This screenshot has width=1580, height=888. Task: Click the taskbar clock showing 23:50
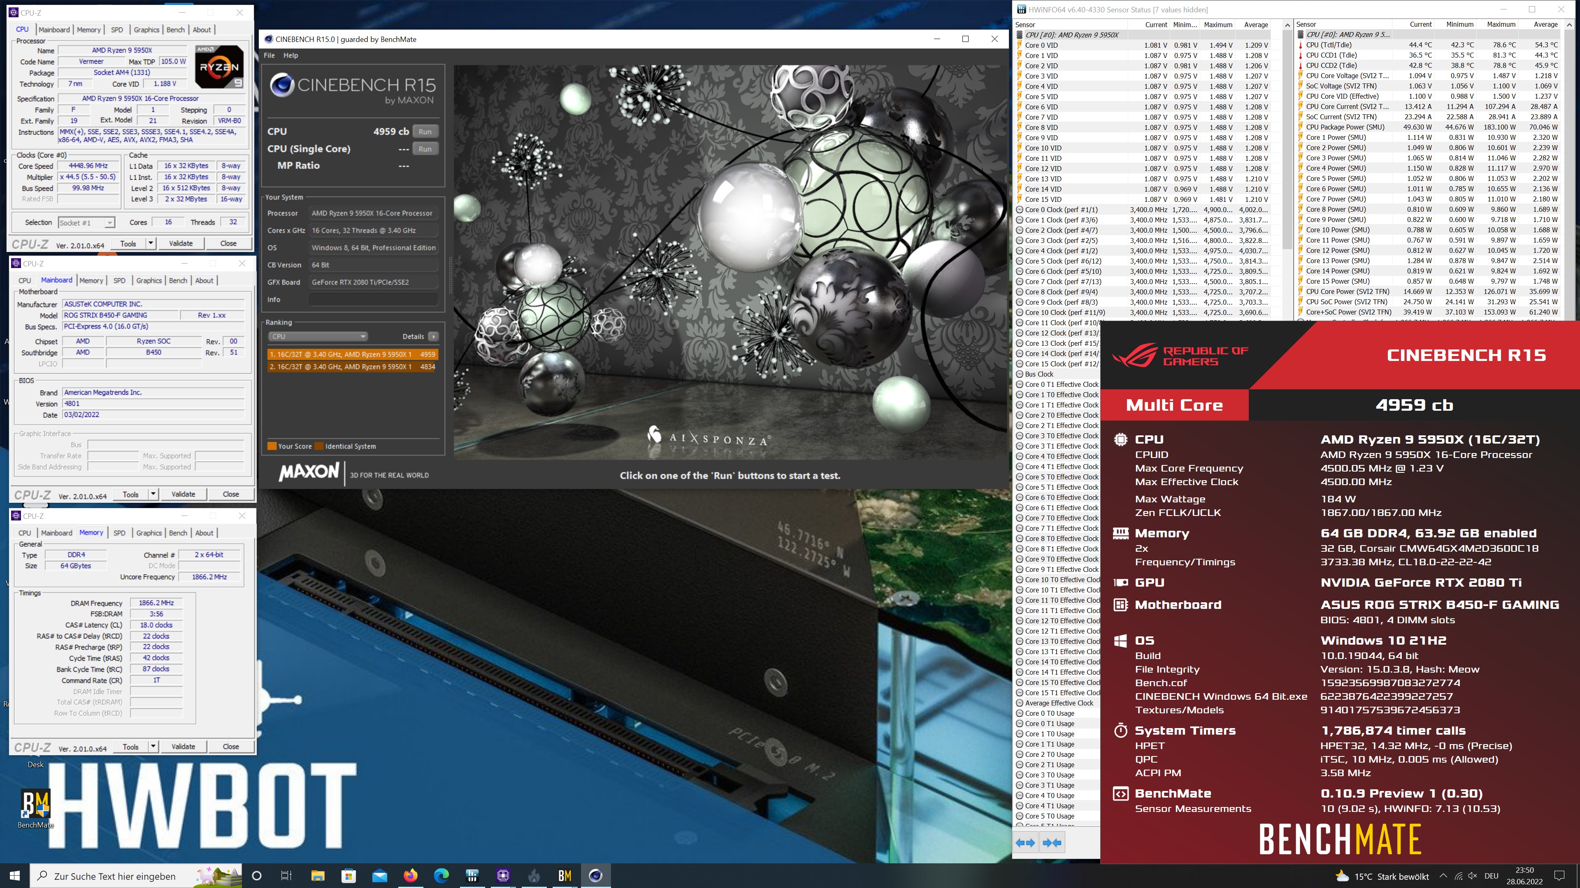(1524, 876)
